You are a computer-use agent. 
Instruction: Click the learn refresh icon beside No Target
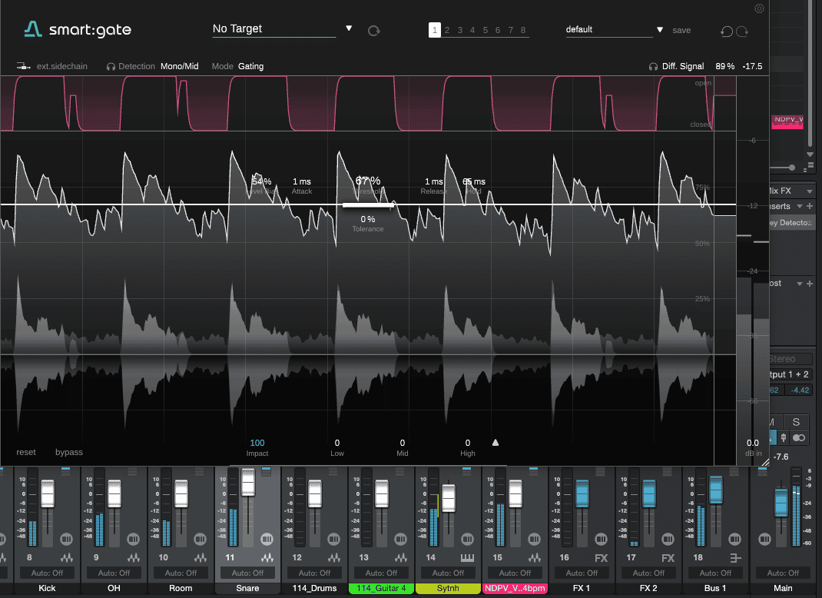374,31
